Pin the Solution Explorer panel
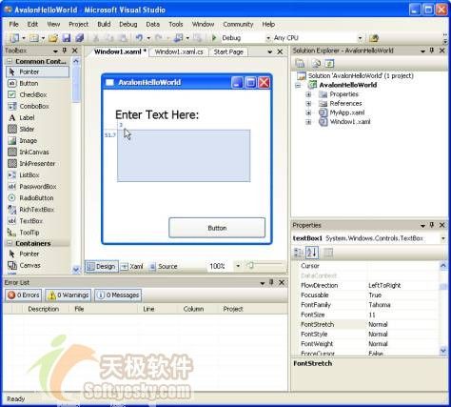The height and width of the screenshot is (407, 451). [x=432, y=51]
